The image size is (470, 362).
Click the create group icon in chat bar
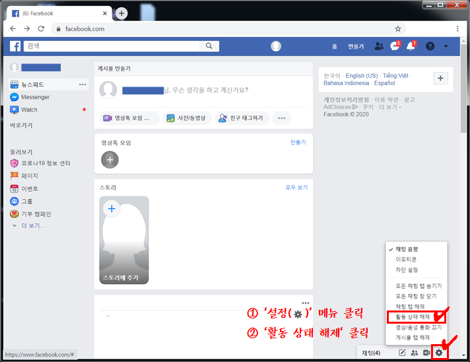pos(415,353)
